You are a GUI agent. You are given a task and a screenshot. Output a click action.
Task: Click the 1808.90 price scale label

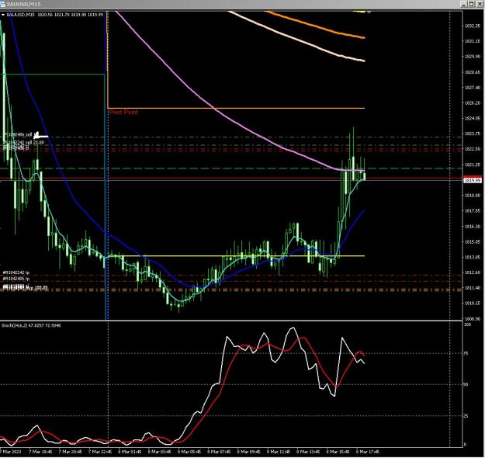(473, 318)
